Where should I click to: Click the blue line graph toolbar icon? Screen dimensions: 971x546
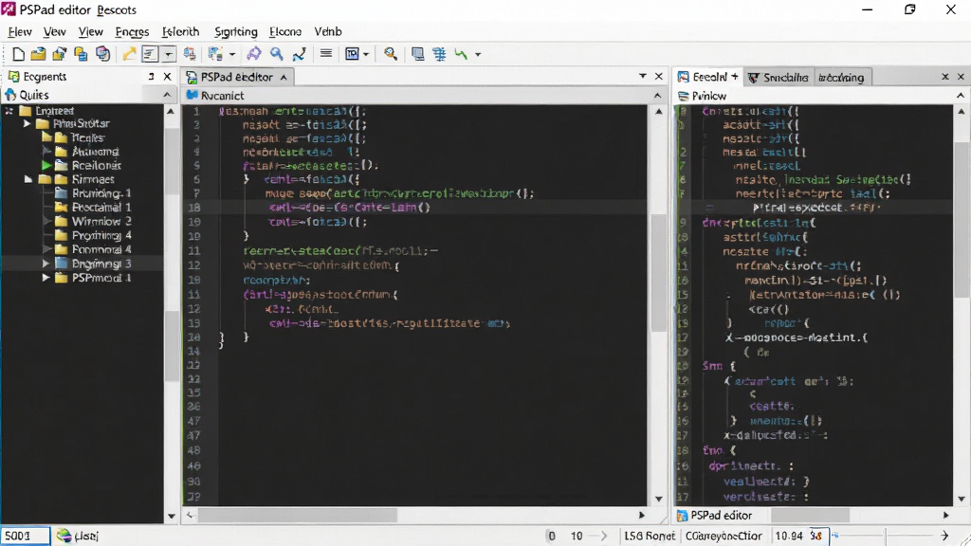(299, 54)
